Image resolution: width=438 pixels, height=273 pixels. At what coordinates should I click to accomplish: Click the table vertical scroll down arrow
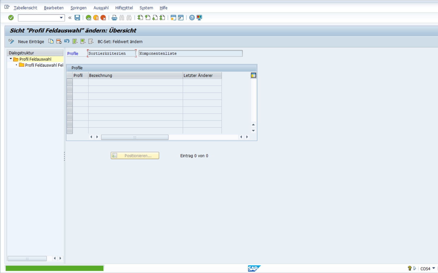pyautogui.click(x=253, y=131)
